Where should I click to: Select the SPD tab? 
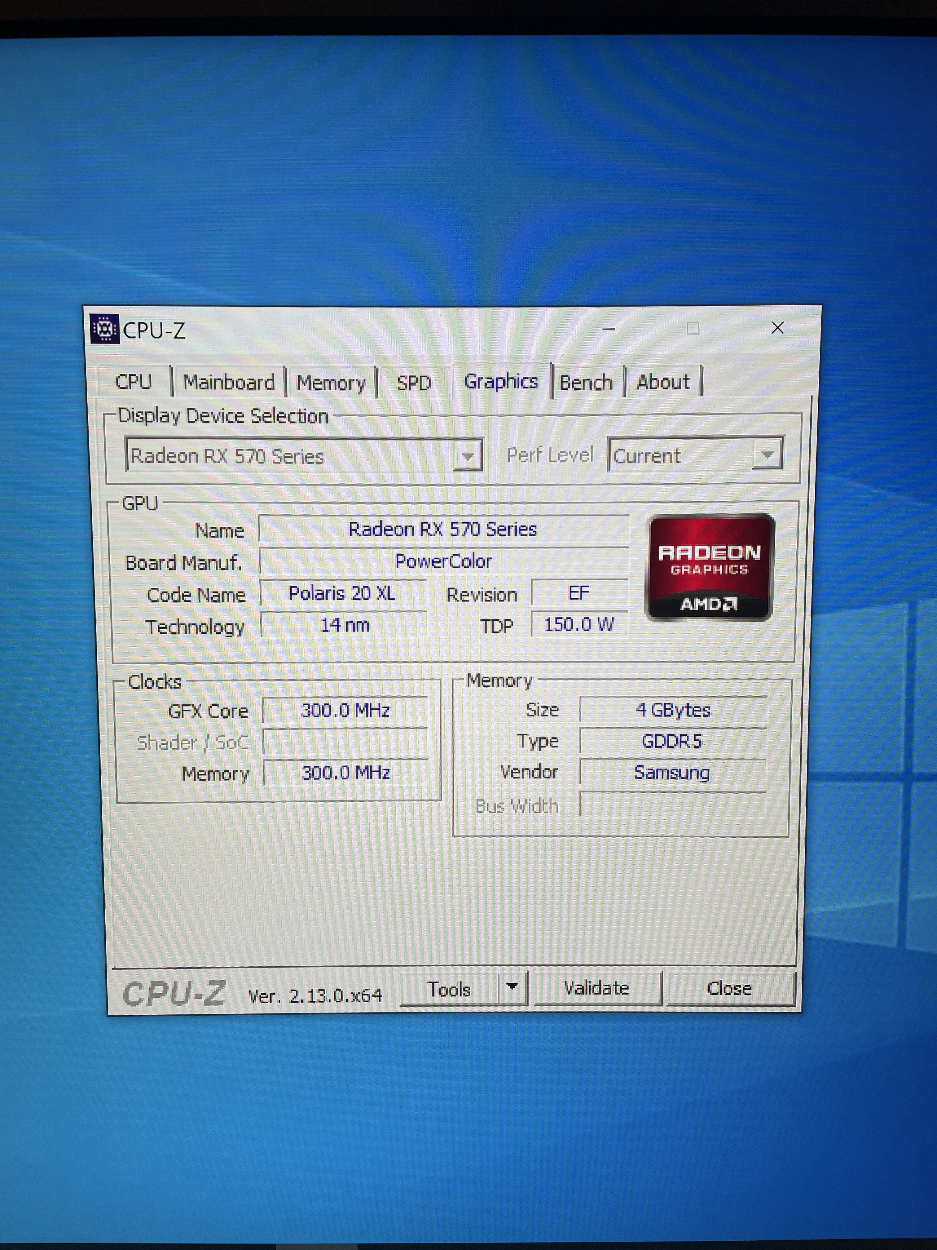click(x=413, y=383)
